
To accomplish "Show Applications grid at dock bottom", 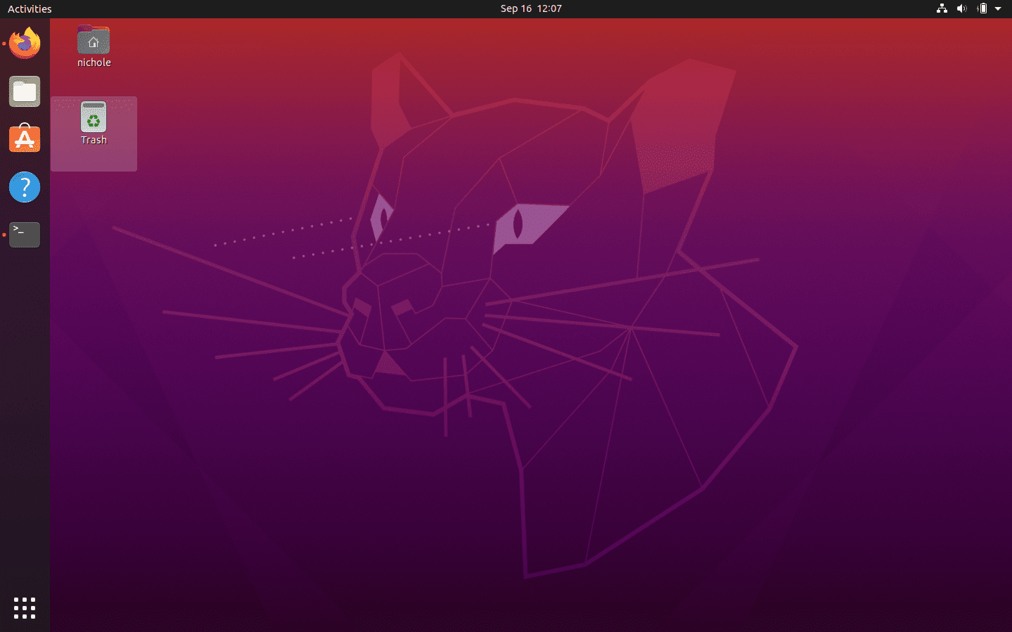I will point(25,608).
